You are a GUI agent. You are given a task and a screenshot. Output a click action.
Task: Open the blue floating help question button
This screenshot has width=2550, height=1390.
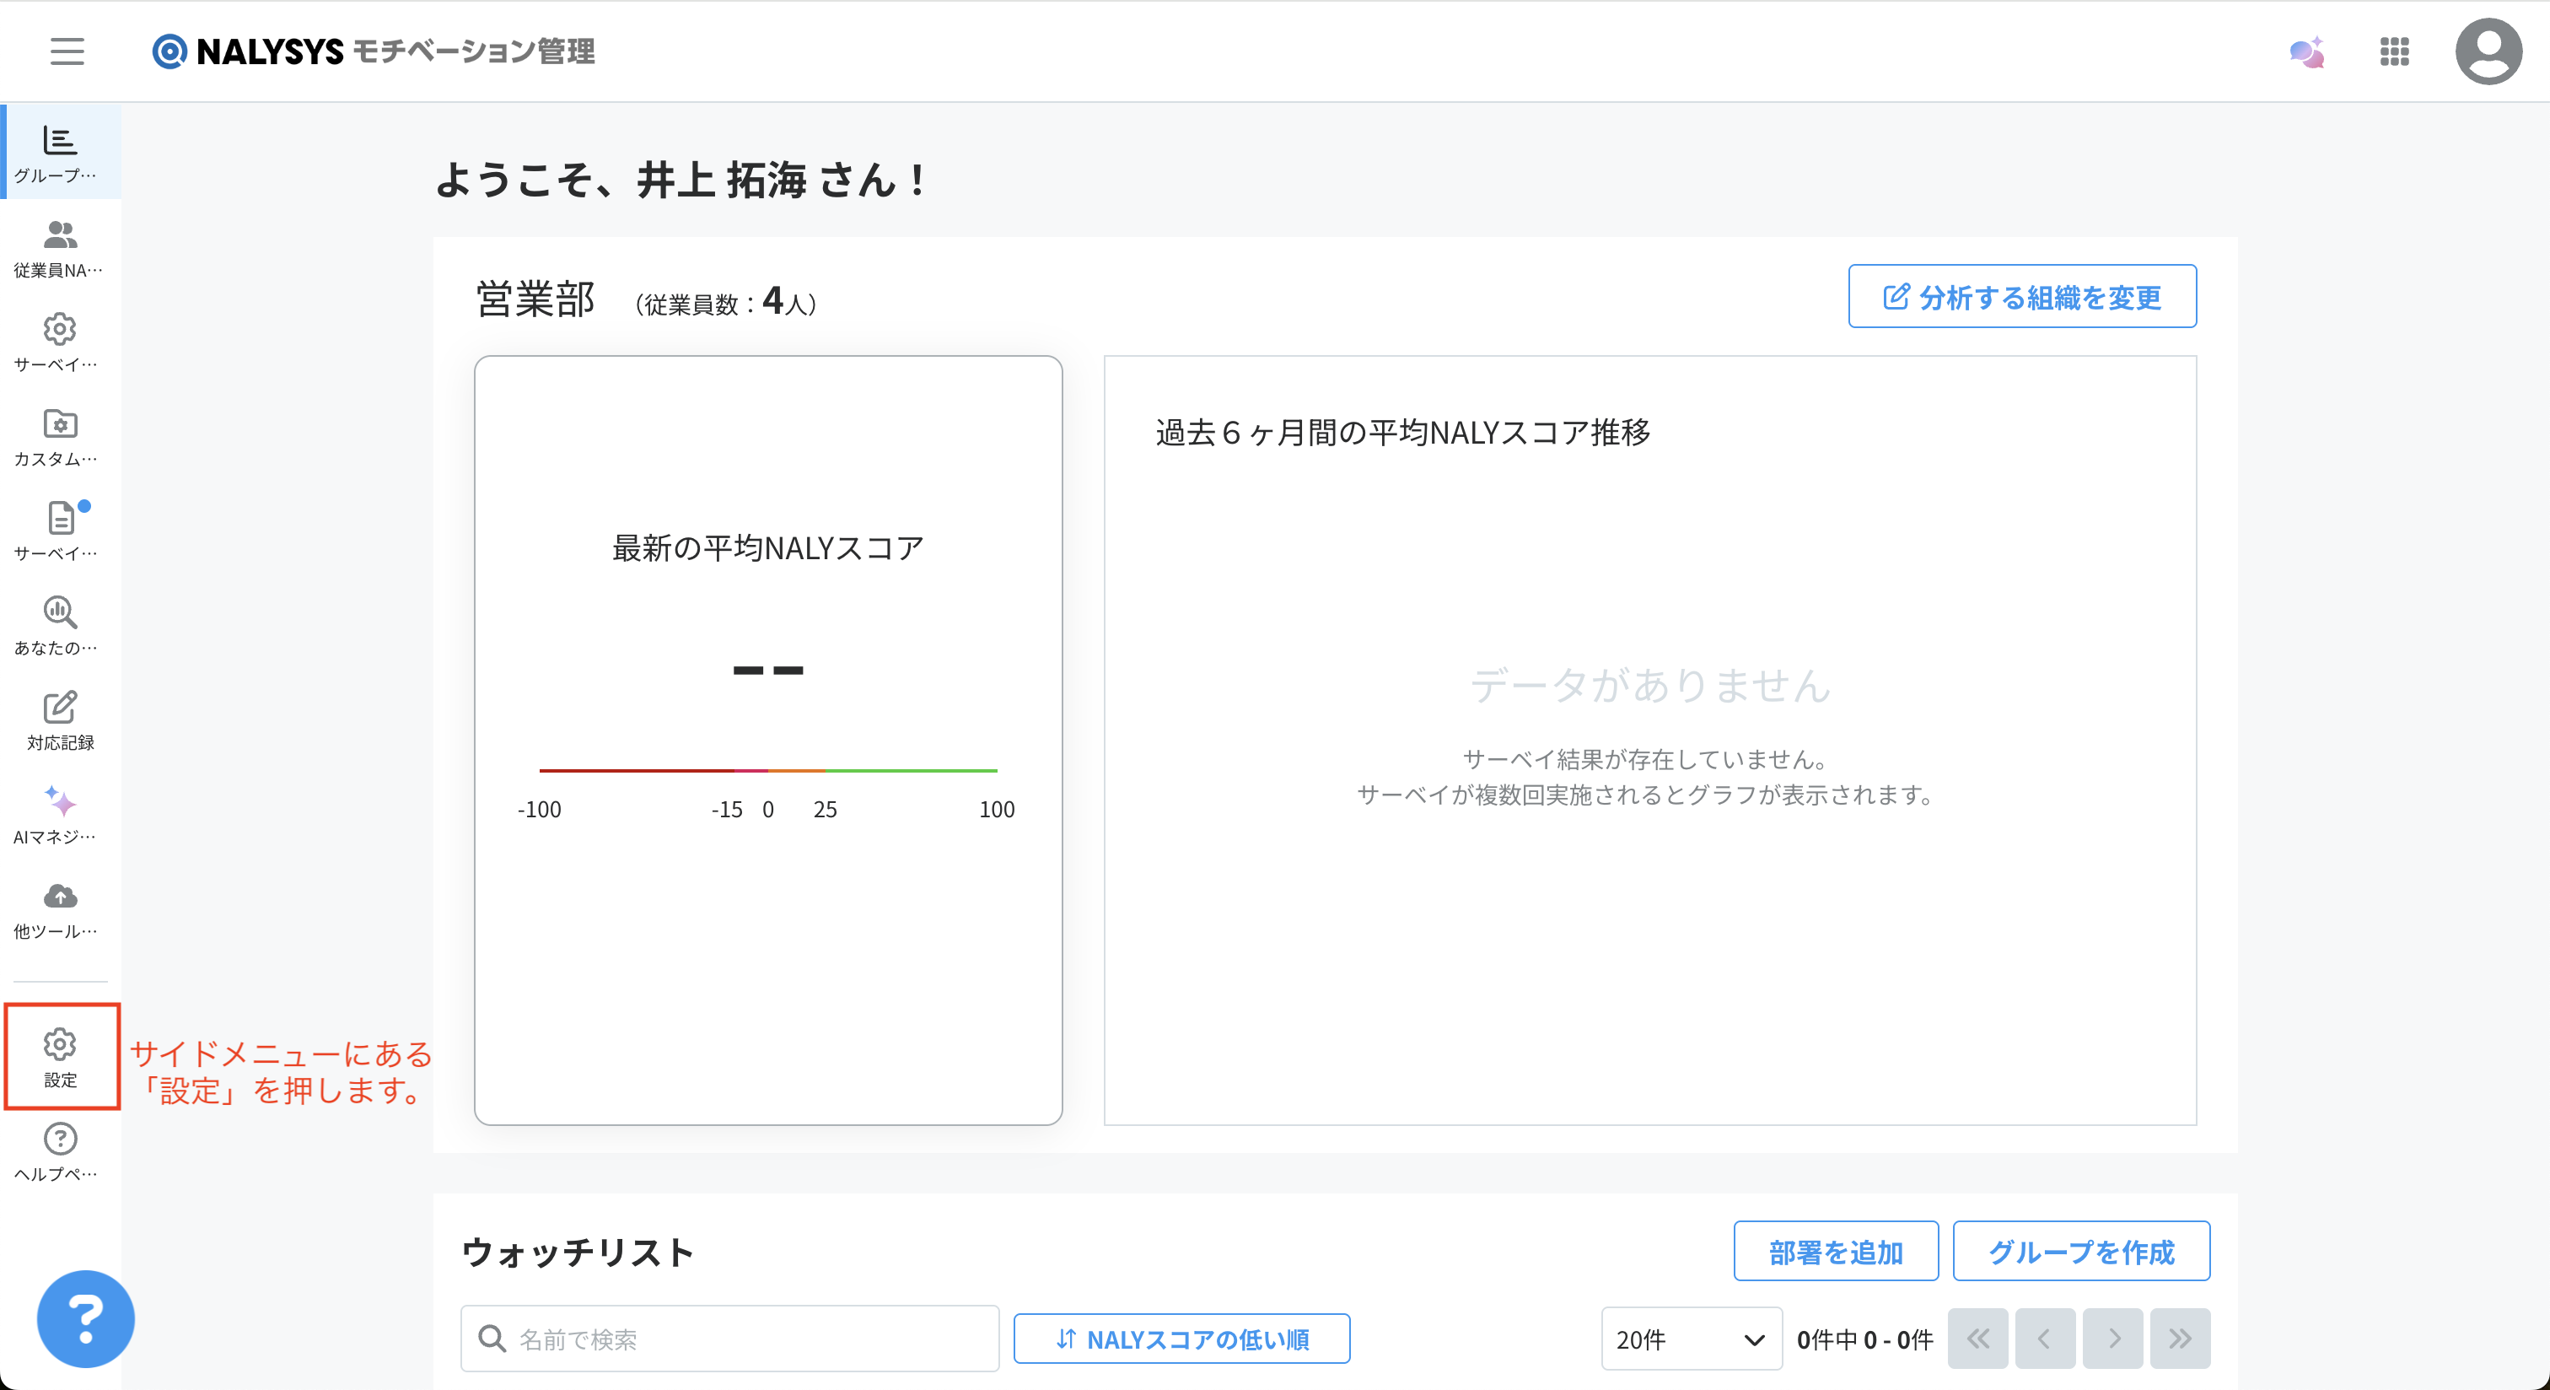[x=85, y=1317]
